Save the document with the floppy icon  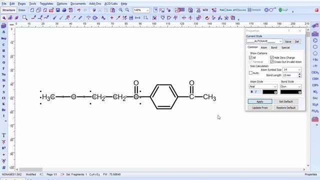[x=58, y=10]
